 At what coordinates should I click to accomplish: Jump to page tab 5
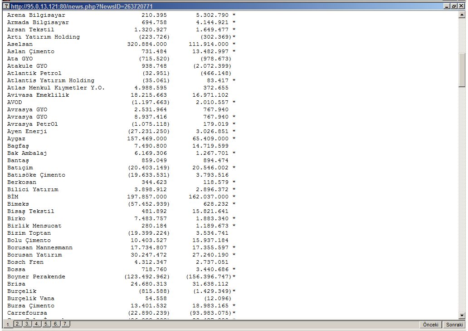[x=46, y=324]
